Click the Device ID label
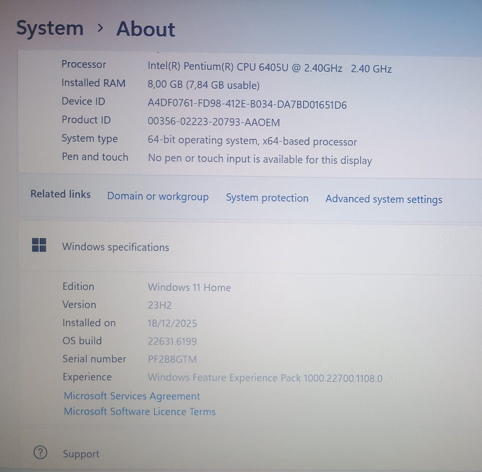Image resolution: width=482 pixels, height=472 pixels. point(83,101)
